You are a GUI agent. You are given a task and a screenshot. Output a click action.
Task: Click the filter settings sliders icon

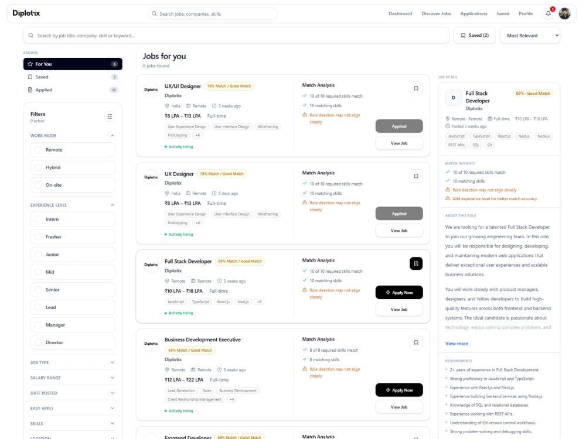click(110, 116)
